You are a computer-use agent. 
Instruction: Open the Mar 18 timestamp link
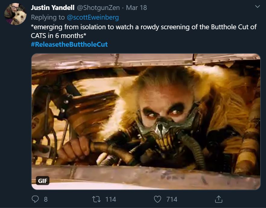[136, 8]
